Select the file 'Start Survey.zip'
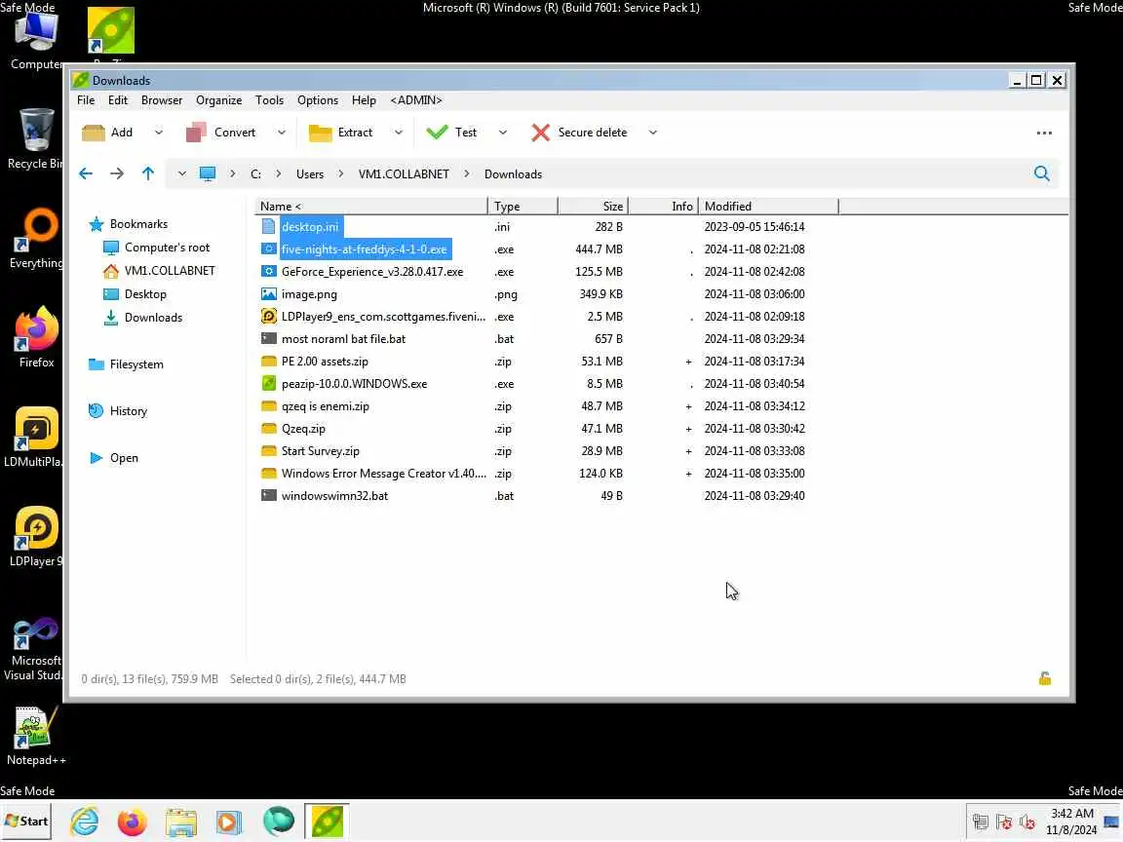 click(x=320, y=451)
